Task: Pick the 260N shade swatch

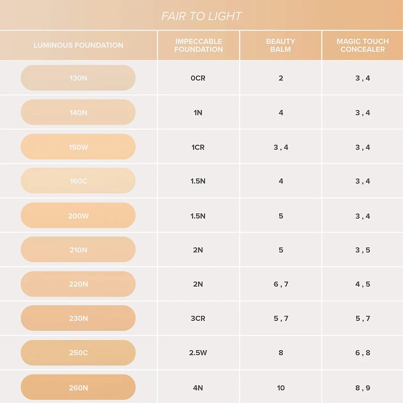Action: tap(78, 387)
